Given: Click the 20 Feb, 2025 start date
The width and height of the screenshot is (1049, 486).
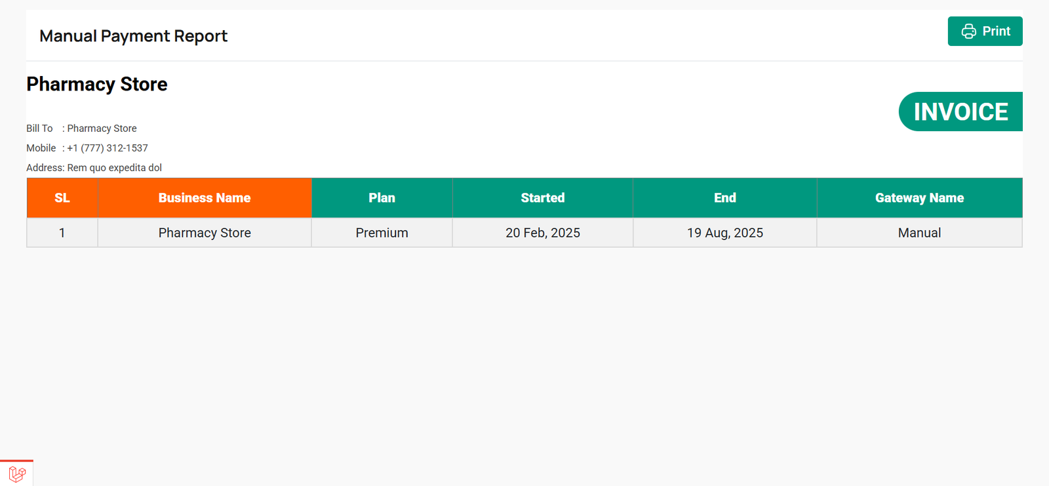Looking at the screenshot, I should click(542, 233).
